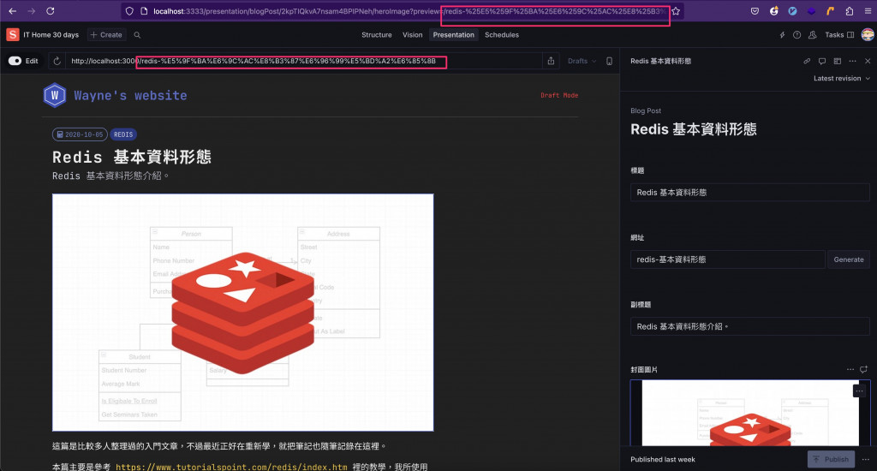The width and height of the screenshot is (877, 471).
Task: Click the browser forward arrow
Action: point(32,10)
